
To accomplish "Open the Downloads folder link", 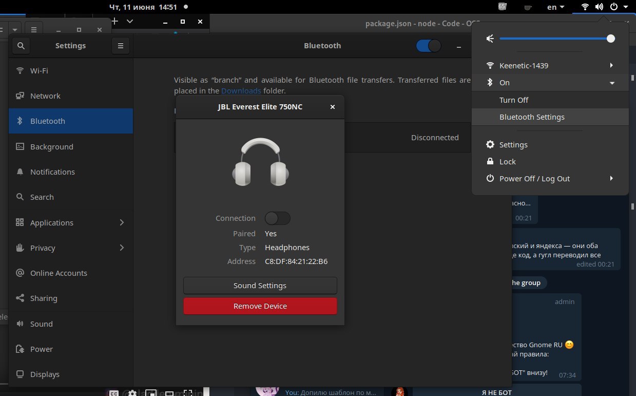I will (241, 91).
